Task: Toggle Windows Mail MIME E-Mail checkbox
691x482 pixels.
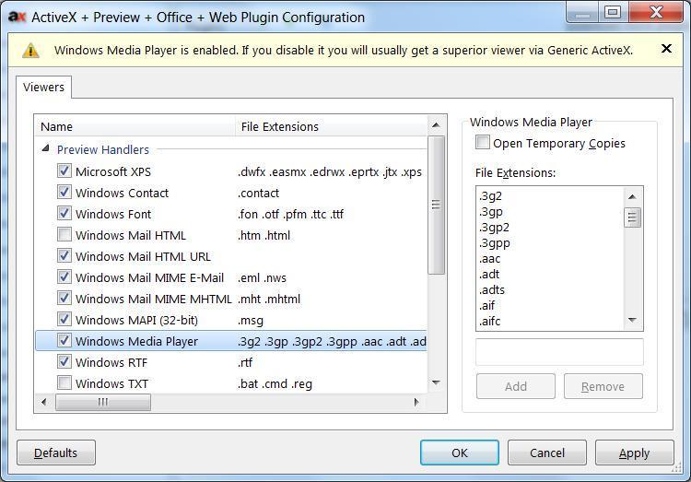Action: click(64, 276)
